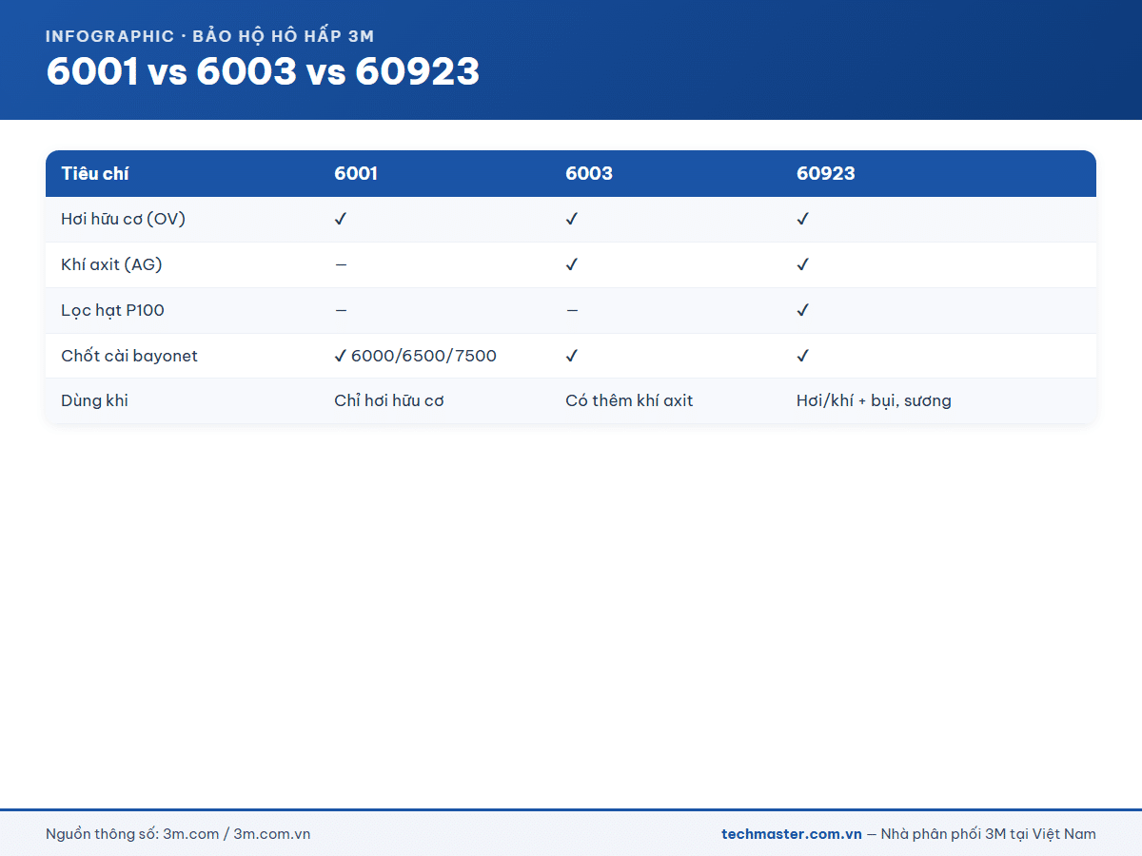Click the "Dùng khi" row label

point(94,400)
